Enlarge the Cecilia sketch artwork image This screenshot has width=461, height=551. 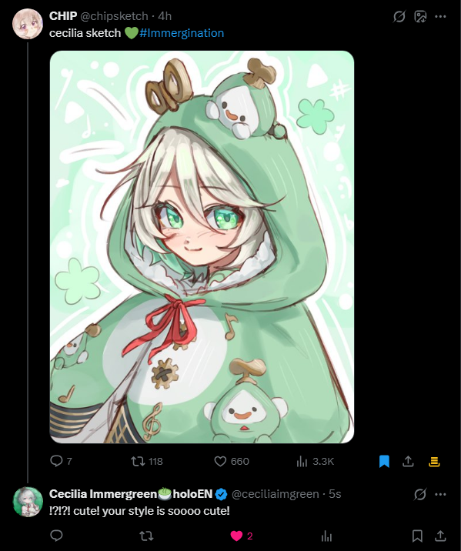tap(202, 247)
